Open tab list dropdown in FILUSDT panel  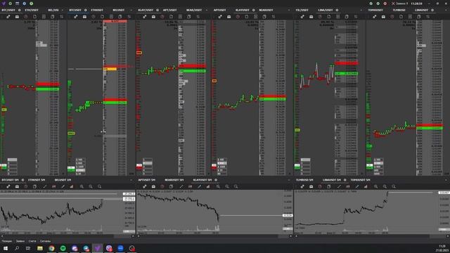[361, 10]
